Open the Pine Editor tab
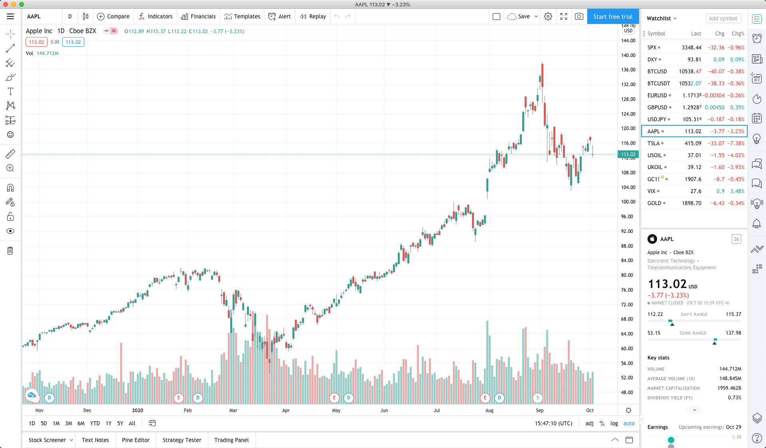 pyautogui.click(x=136, y=440)
